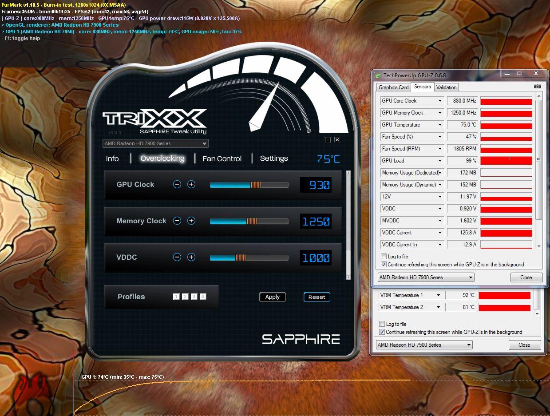Click the VDDC value field 1000

pos(316,258)
